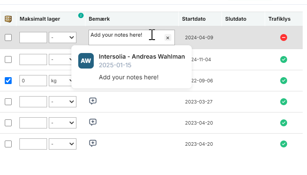
Task: Open the kg unit dropdown
Action: tap(60, 81)
